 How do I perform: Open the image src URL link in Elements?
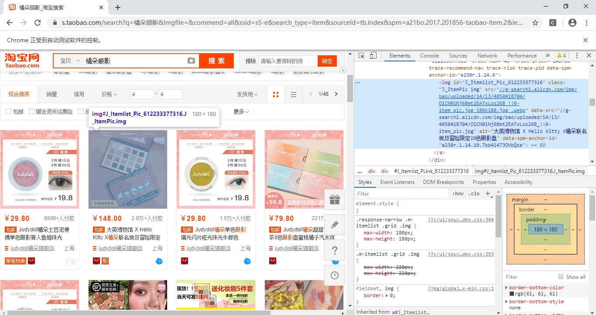(508, 100)
